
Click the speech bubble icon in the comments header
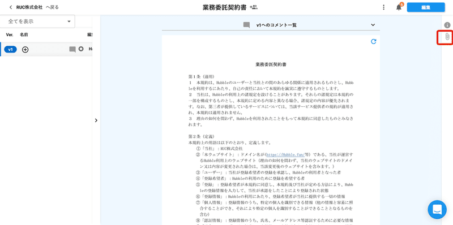click(246, 25)
